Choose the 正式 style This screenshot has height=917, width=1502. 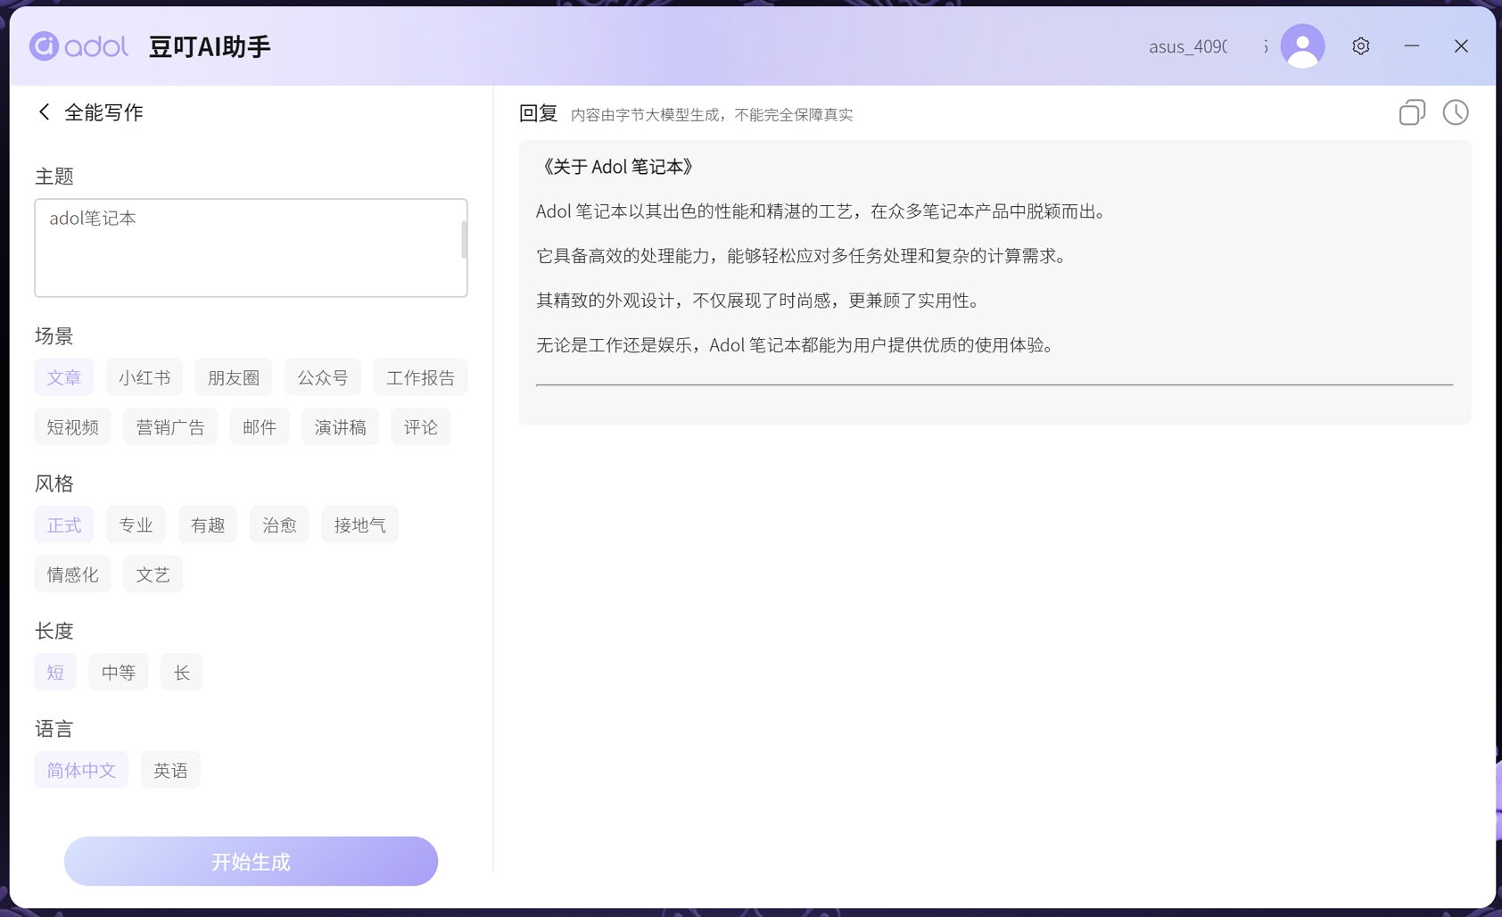[x=64, y=525]
